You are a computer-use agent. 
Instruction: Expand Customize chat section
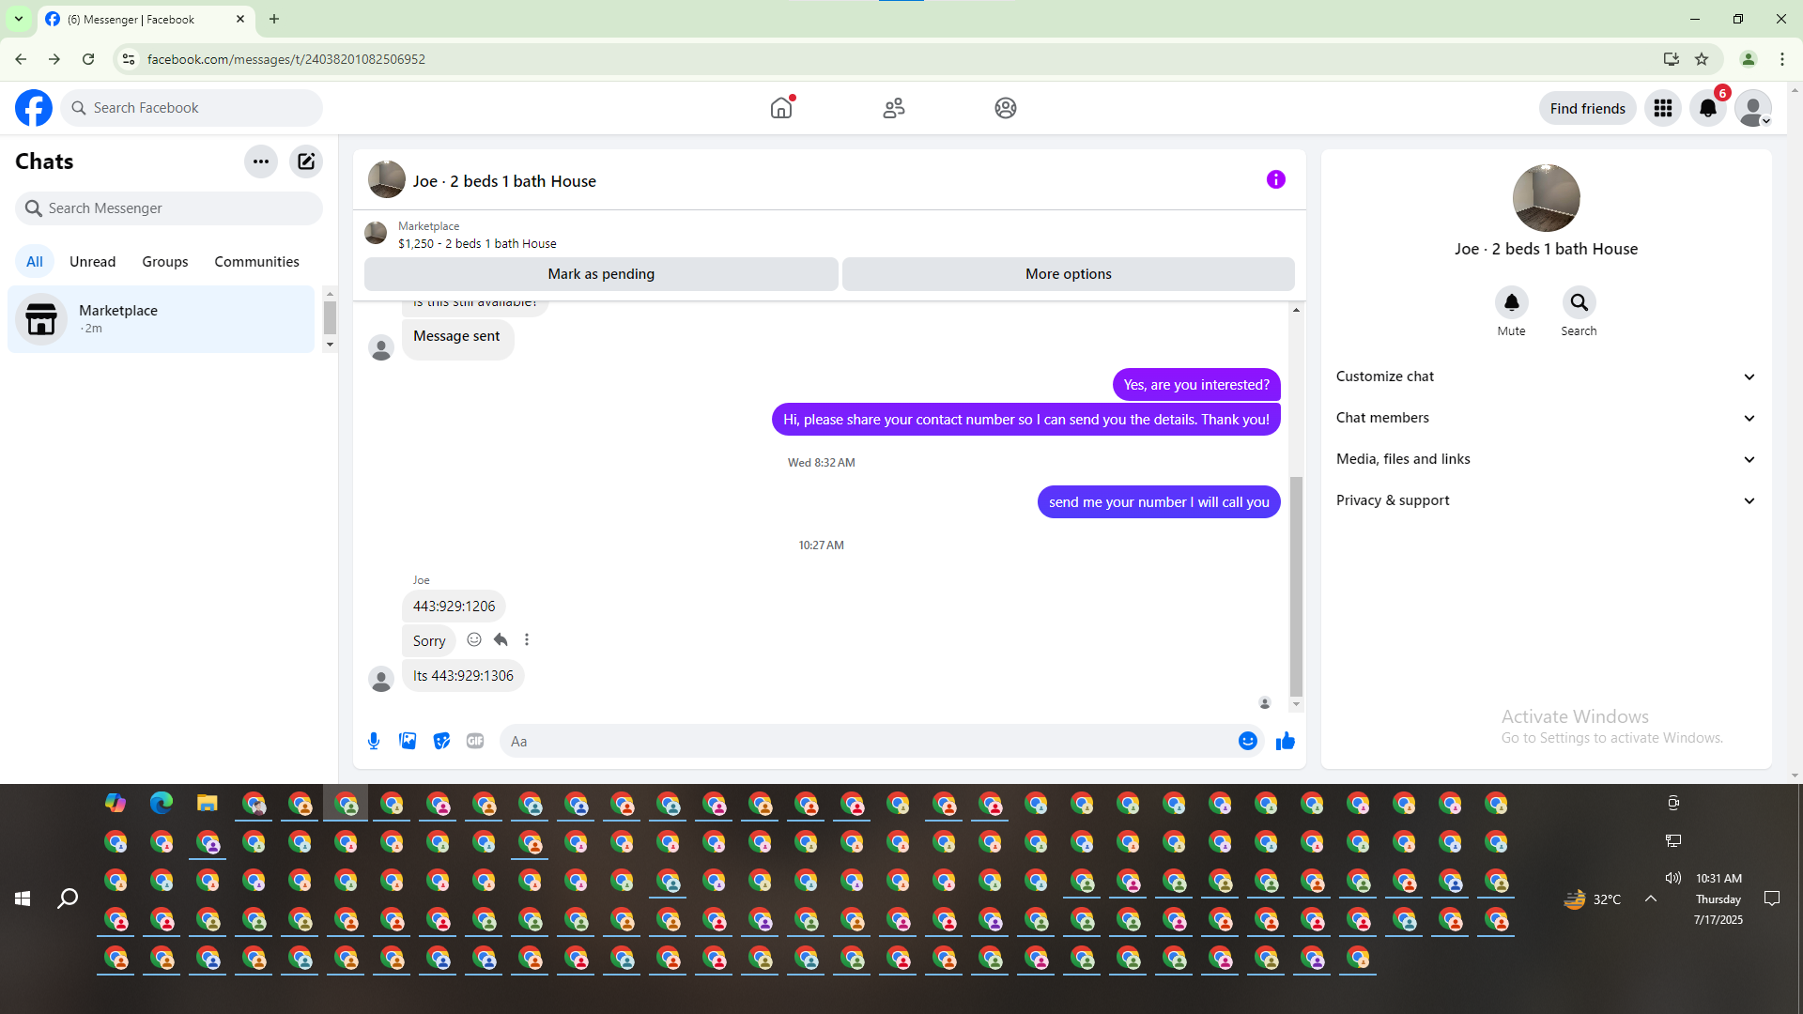tap(1546, 376)
